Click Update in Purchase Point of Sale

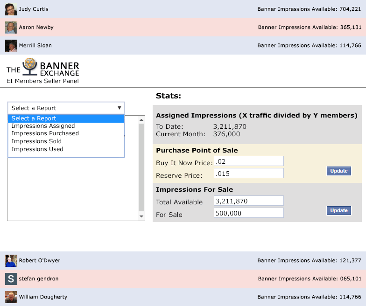click(339, 171)
